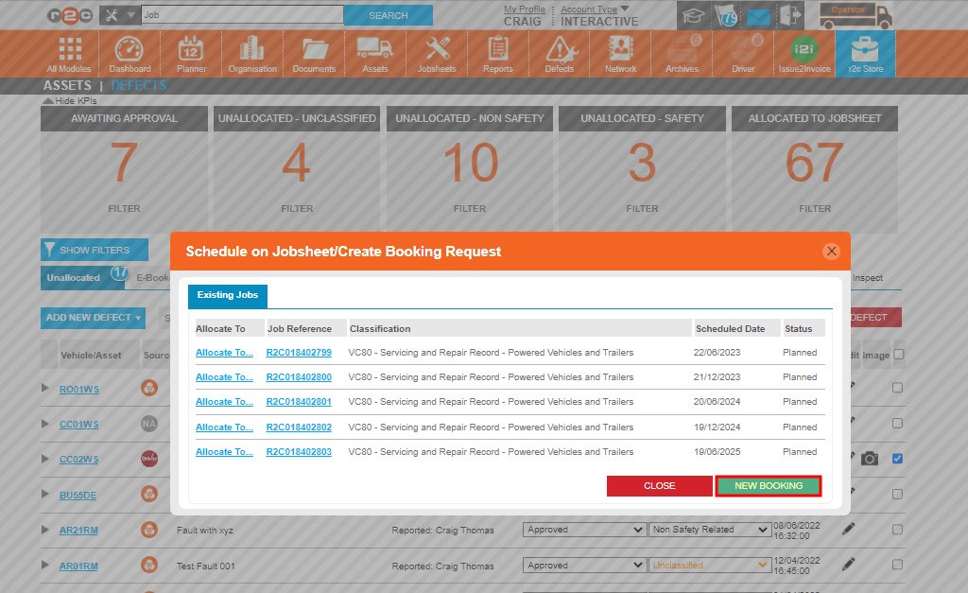This screenshot has width=968, height=593.
Task: Enable the checkbox on BU55DE row
Action: point(896,494)
